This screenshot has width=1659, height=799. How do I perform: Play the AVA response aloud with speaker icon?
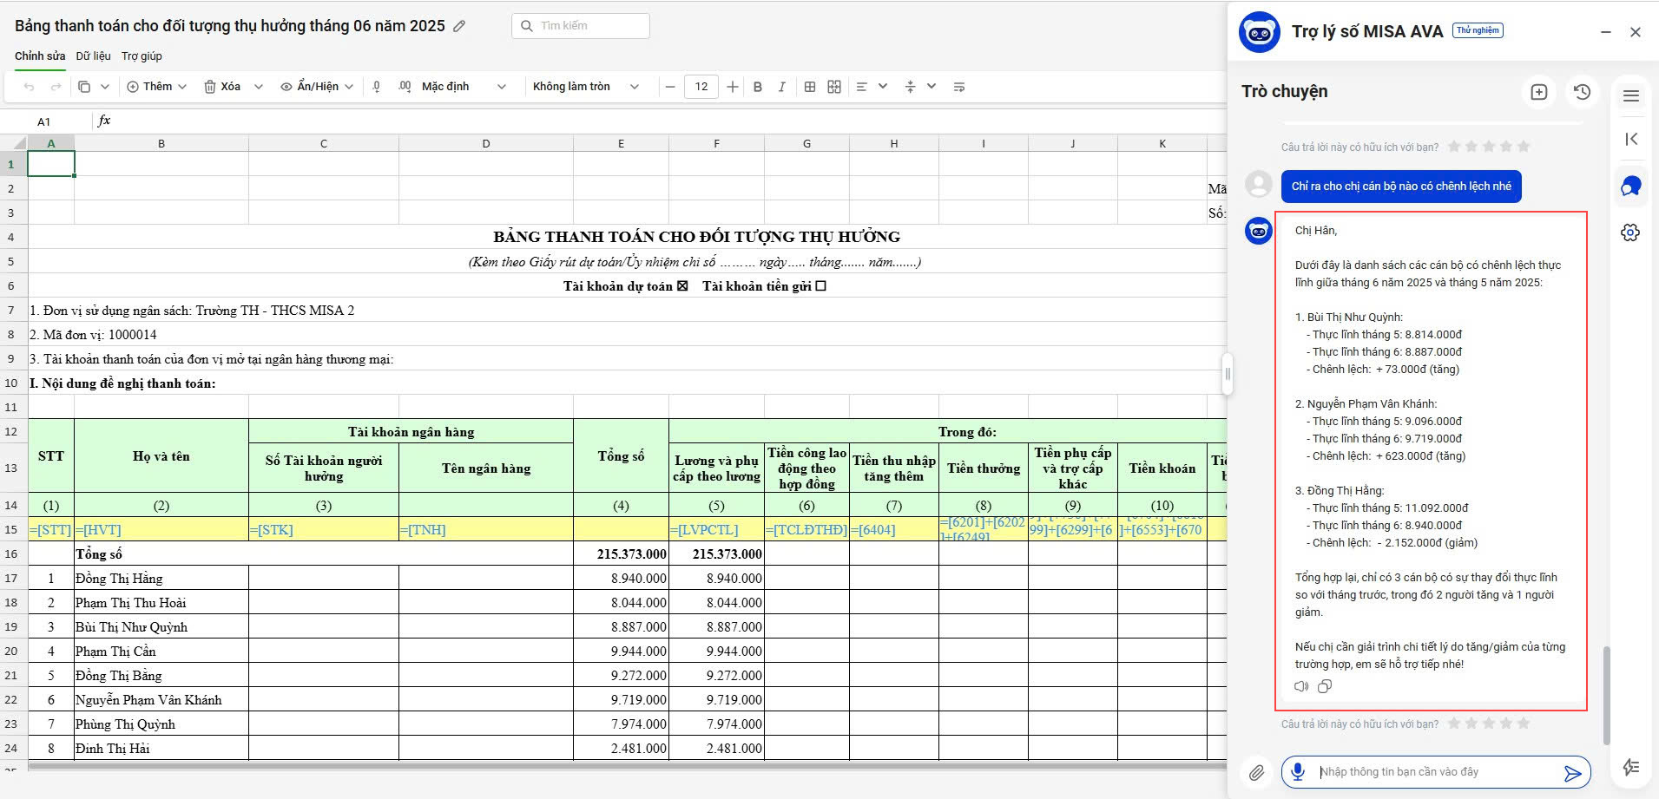coord(1301,686)
